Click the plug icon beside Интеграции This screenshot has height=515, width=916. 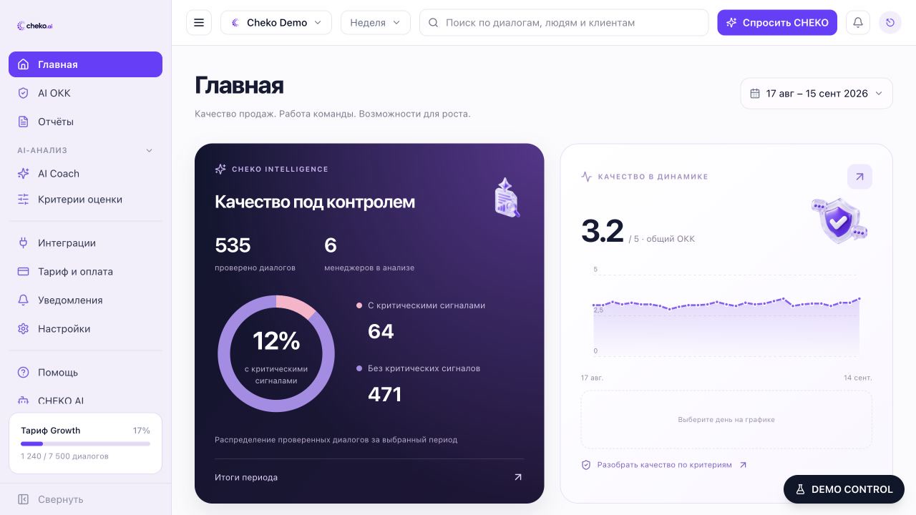pos(23,243)
